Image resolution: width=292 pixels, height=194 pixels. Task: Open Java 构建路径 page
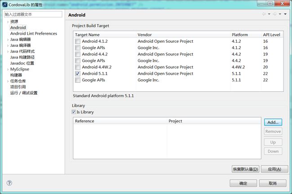click(22, 57)
